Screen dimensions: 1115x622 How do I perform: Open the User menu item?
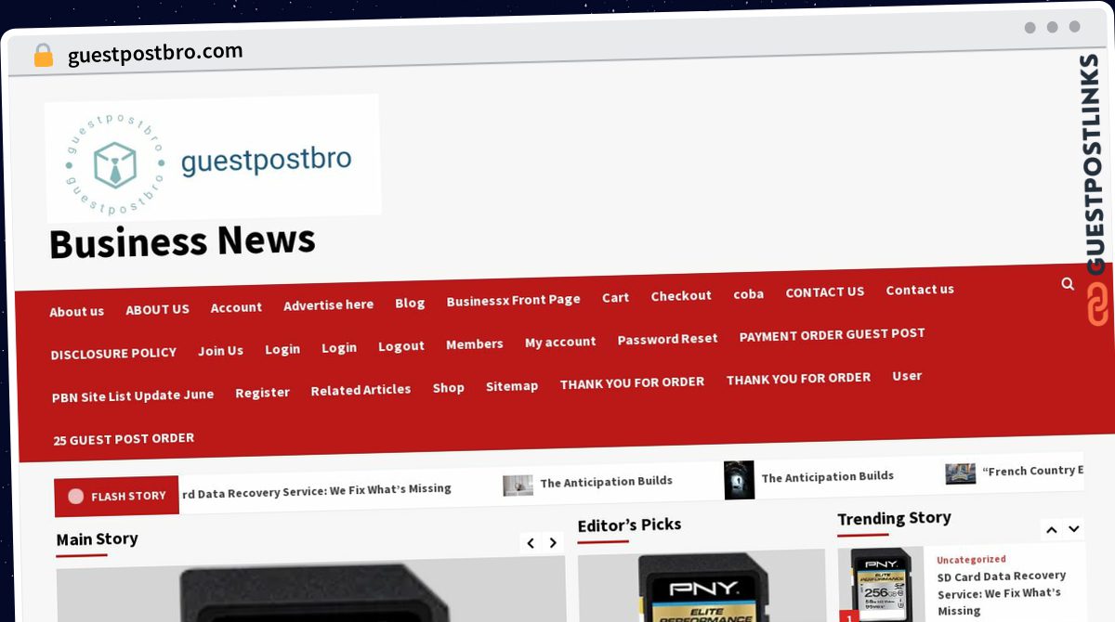coord(907,376)
